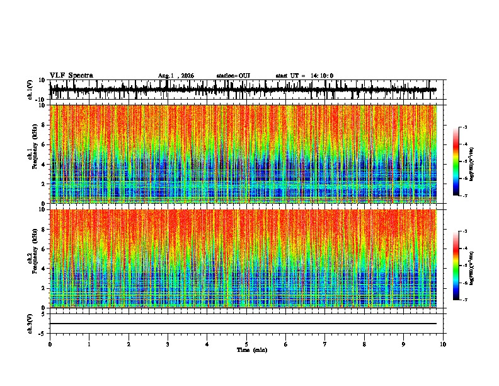Image resolution: width=499 pixels, height=386 pixels.
Task: Click time-axis tick label "9"
Action: (x=403, y=344)
